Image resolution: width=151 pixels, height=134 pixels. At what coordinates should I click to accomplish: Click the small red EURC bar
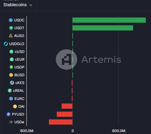72,98
